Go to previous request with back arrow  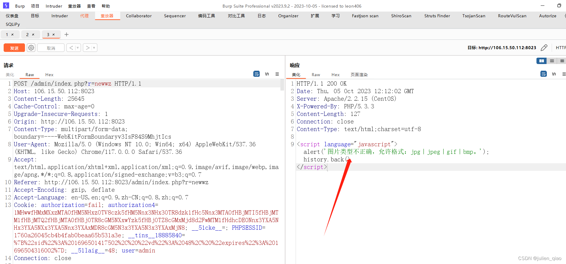coord(71,48)
